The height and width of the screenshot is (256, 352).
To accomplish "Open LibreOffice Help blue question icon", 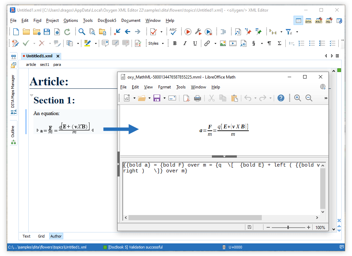I will 281,98.
